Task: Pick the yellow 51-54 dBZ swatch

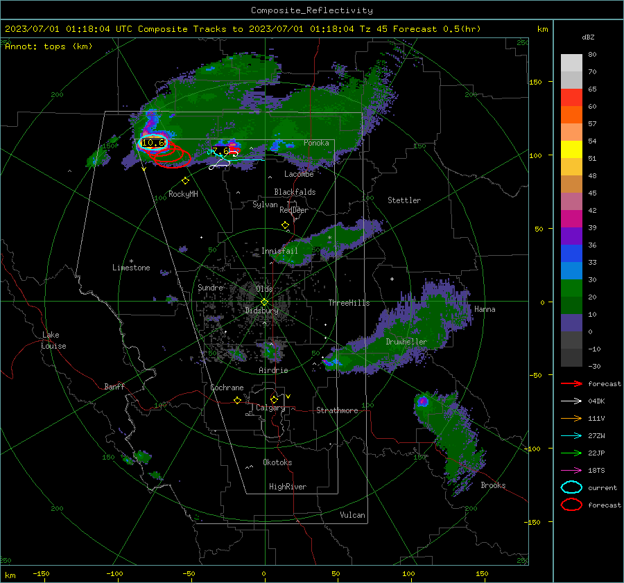Action: 571,150
